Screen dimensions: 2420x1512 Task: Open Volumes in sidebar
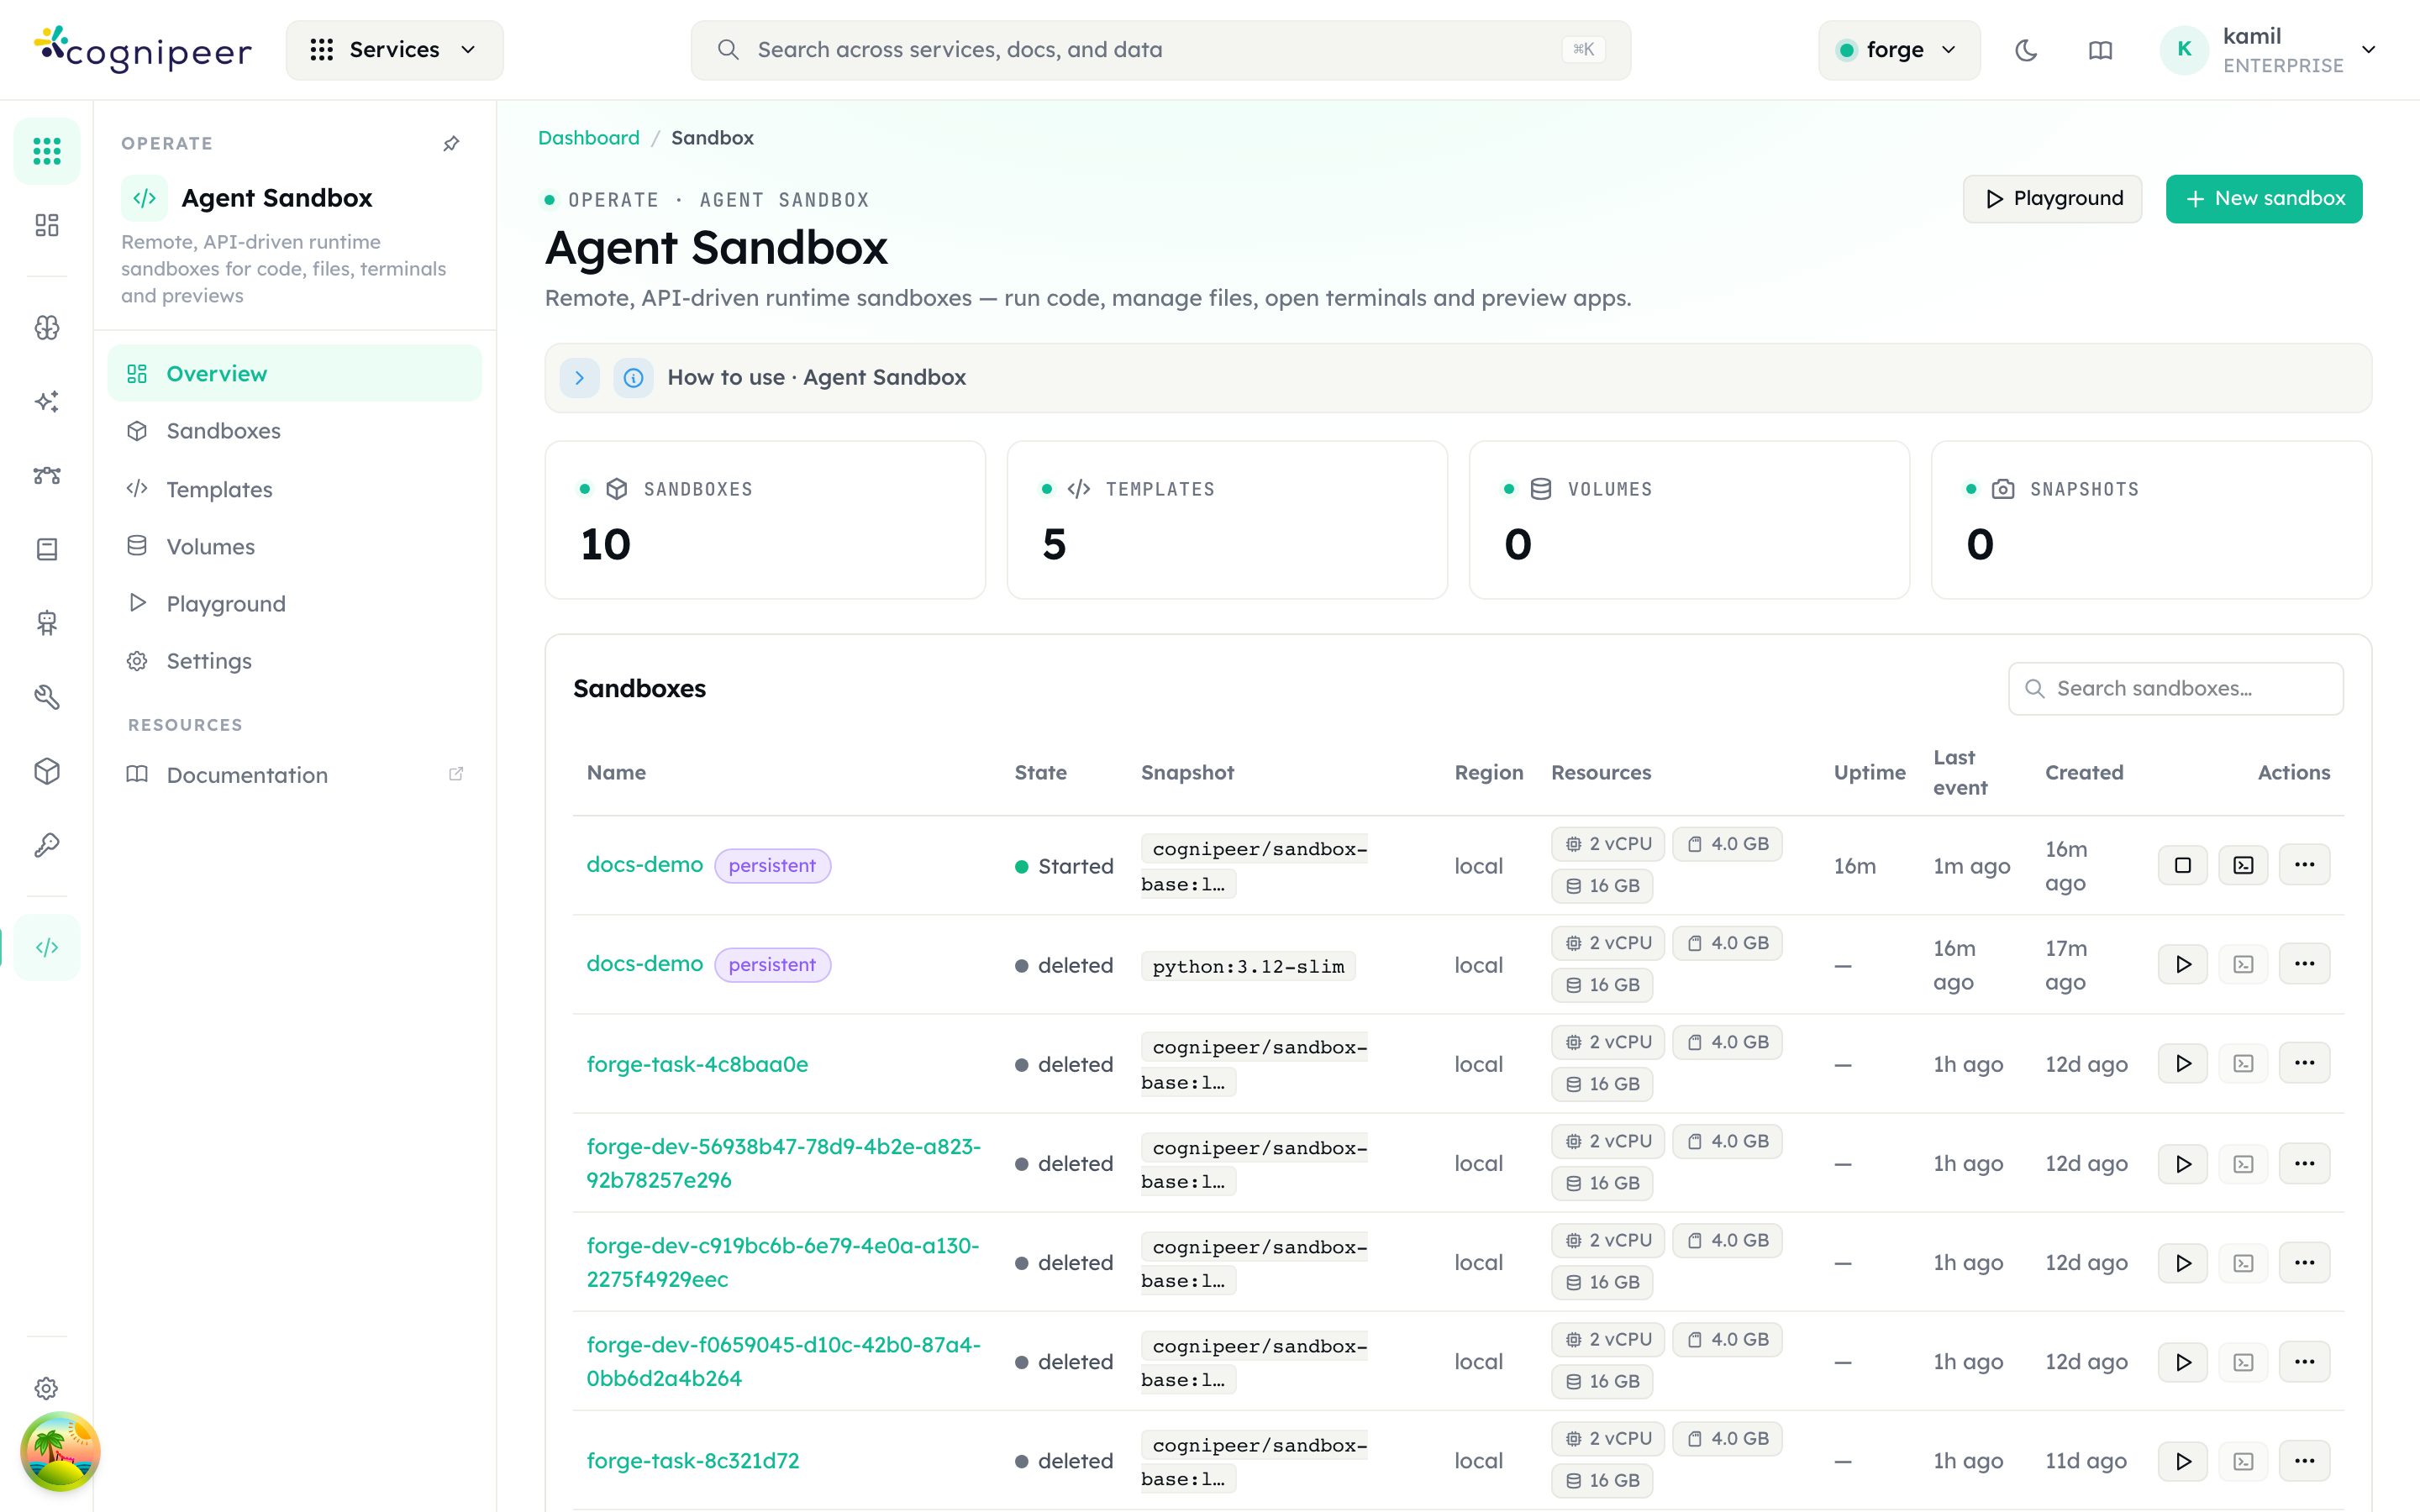pos(295,546)
